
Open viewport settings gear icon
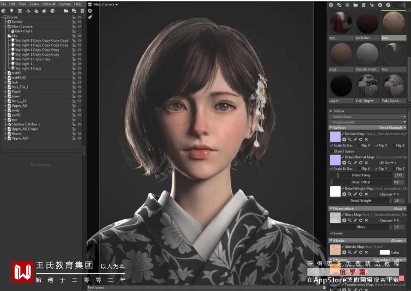click(90, 11)
